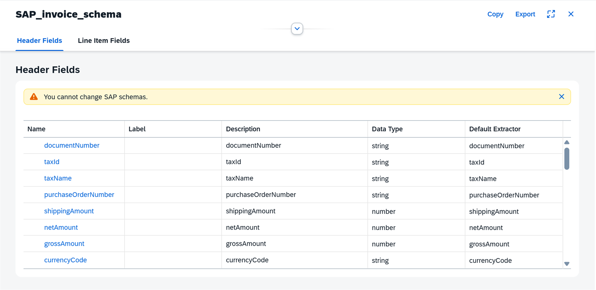Click the documentNumber description cell

295,146
